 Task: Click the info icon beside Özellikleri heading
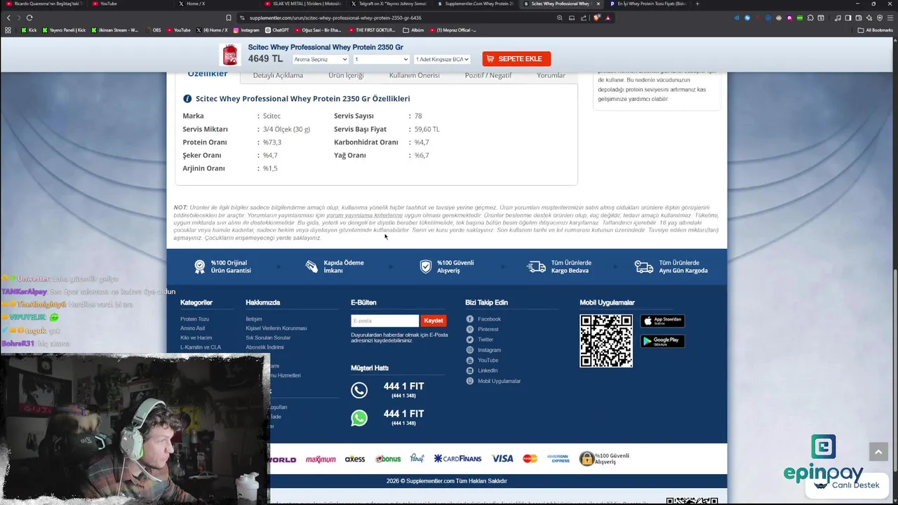[187, 99]
